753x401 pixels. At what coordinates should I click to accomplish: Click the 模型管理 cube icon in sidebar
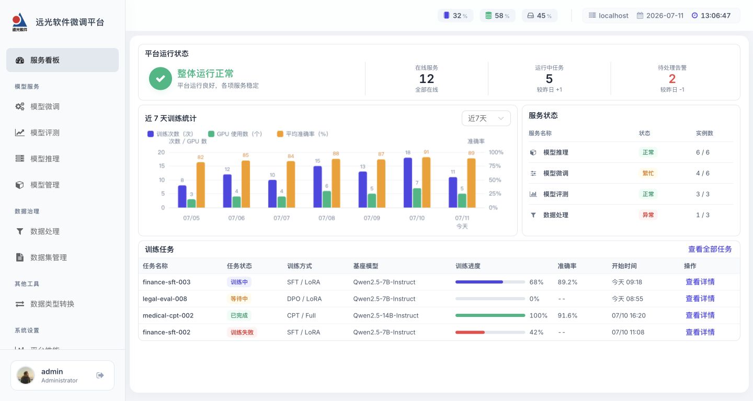(x=20, y=185)
